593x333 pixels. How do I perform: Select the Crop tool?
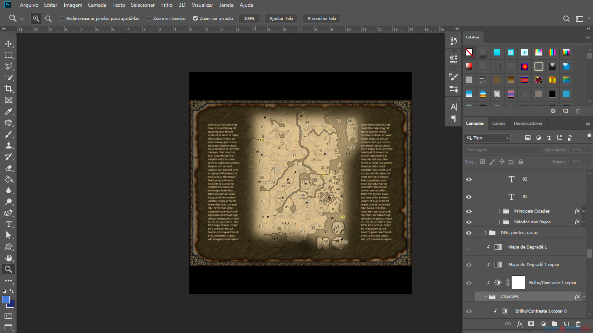click(x=8, y=89)
